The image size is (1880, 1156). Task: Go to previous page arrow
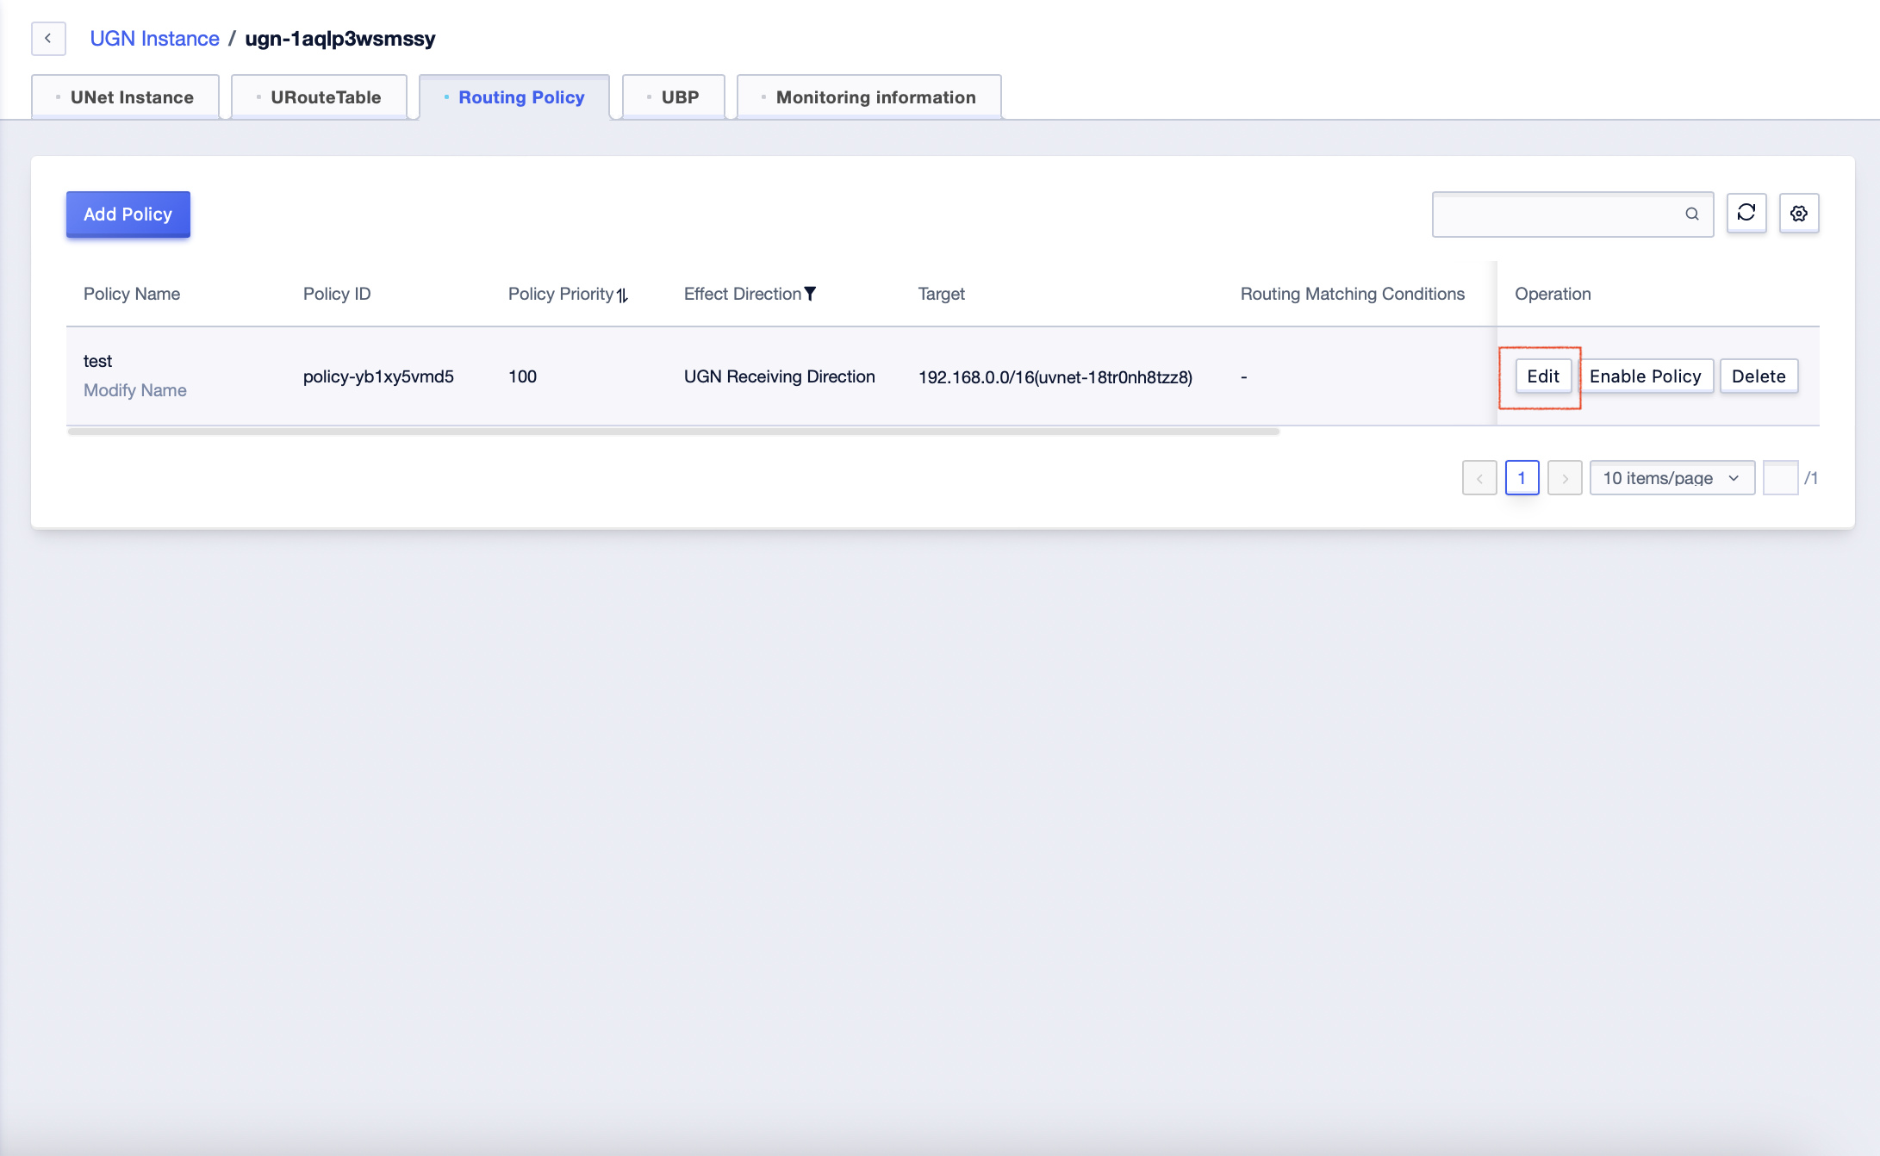point(1479,478)
